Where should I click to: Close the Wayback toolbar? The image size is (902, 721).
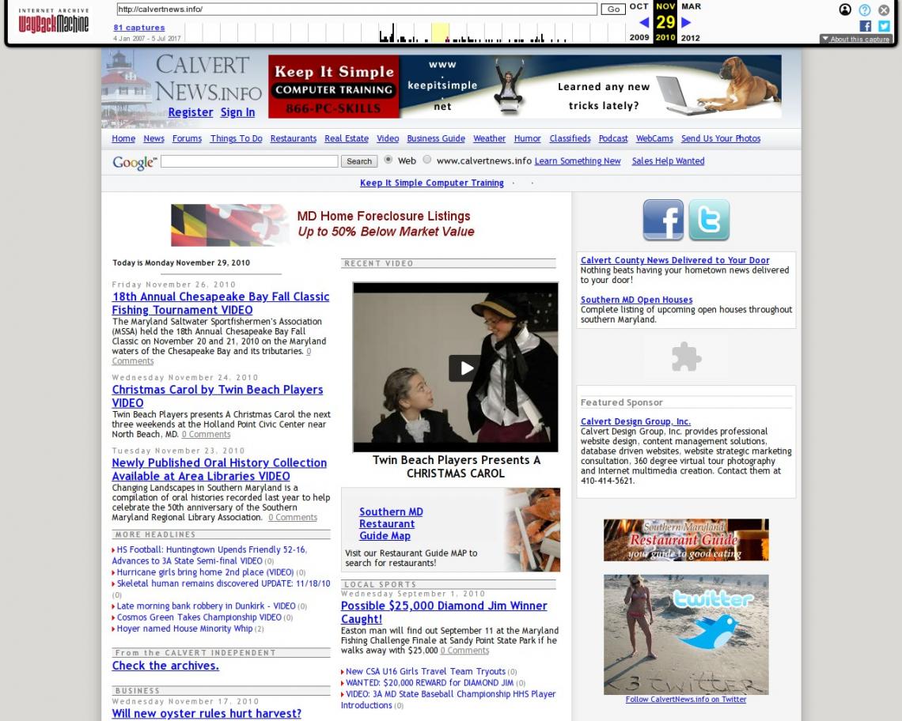click(x=884, y=9)
